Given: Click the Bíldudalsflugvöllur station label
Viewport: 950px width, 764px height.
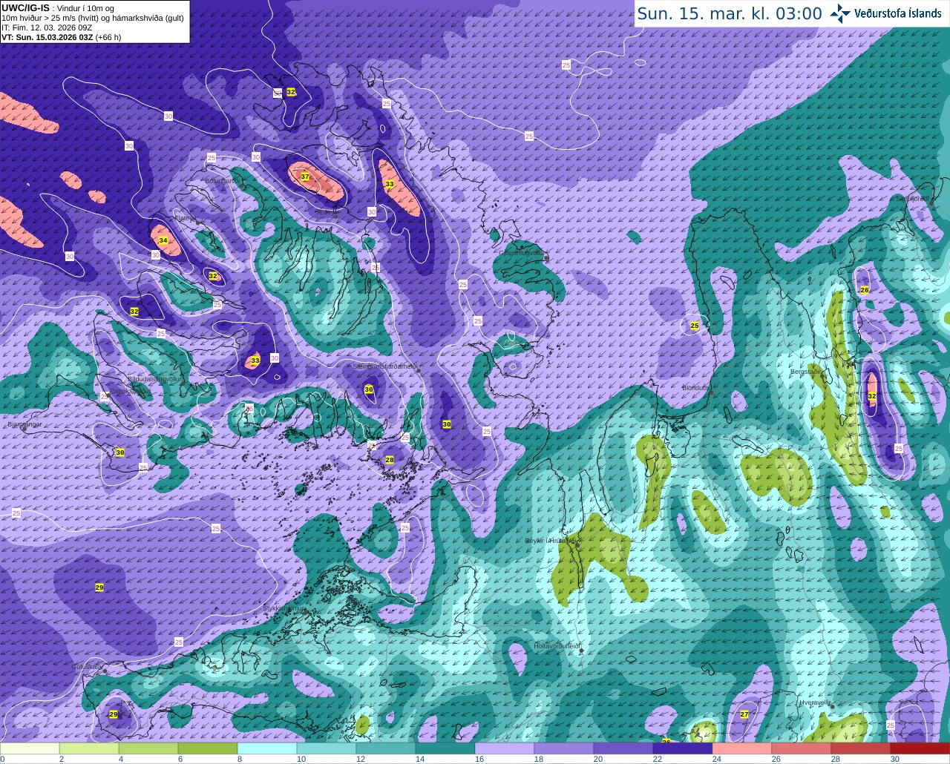Looking at the screenshot, I should pyautogui.click(x=155, y=378).
